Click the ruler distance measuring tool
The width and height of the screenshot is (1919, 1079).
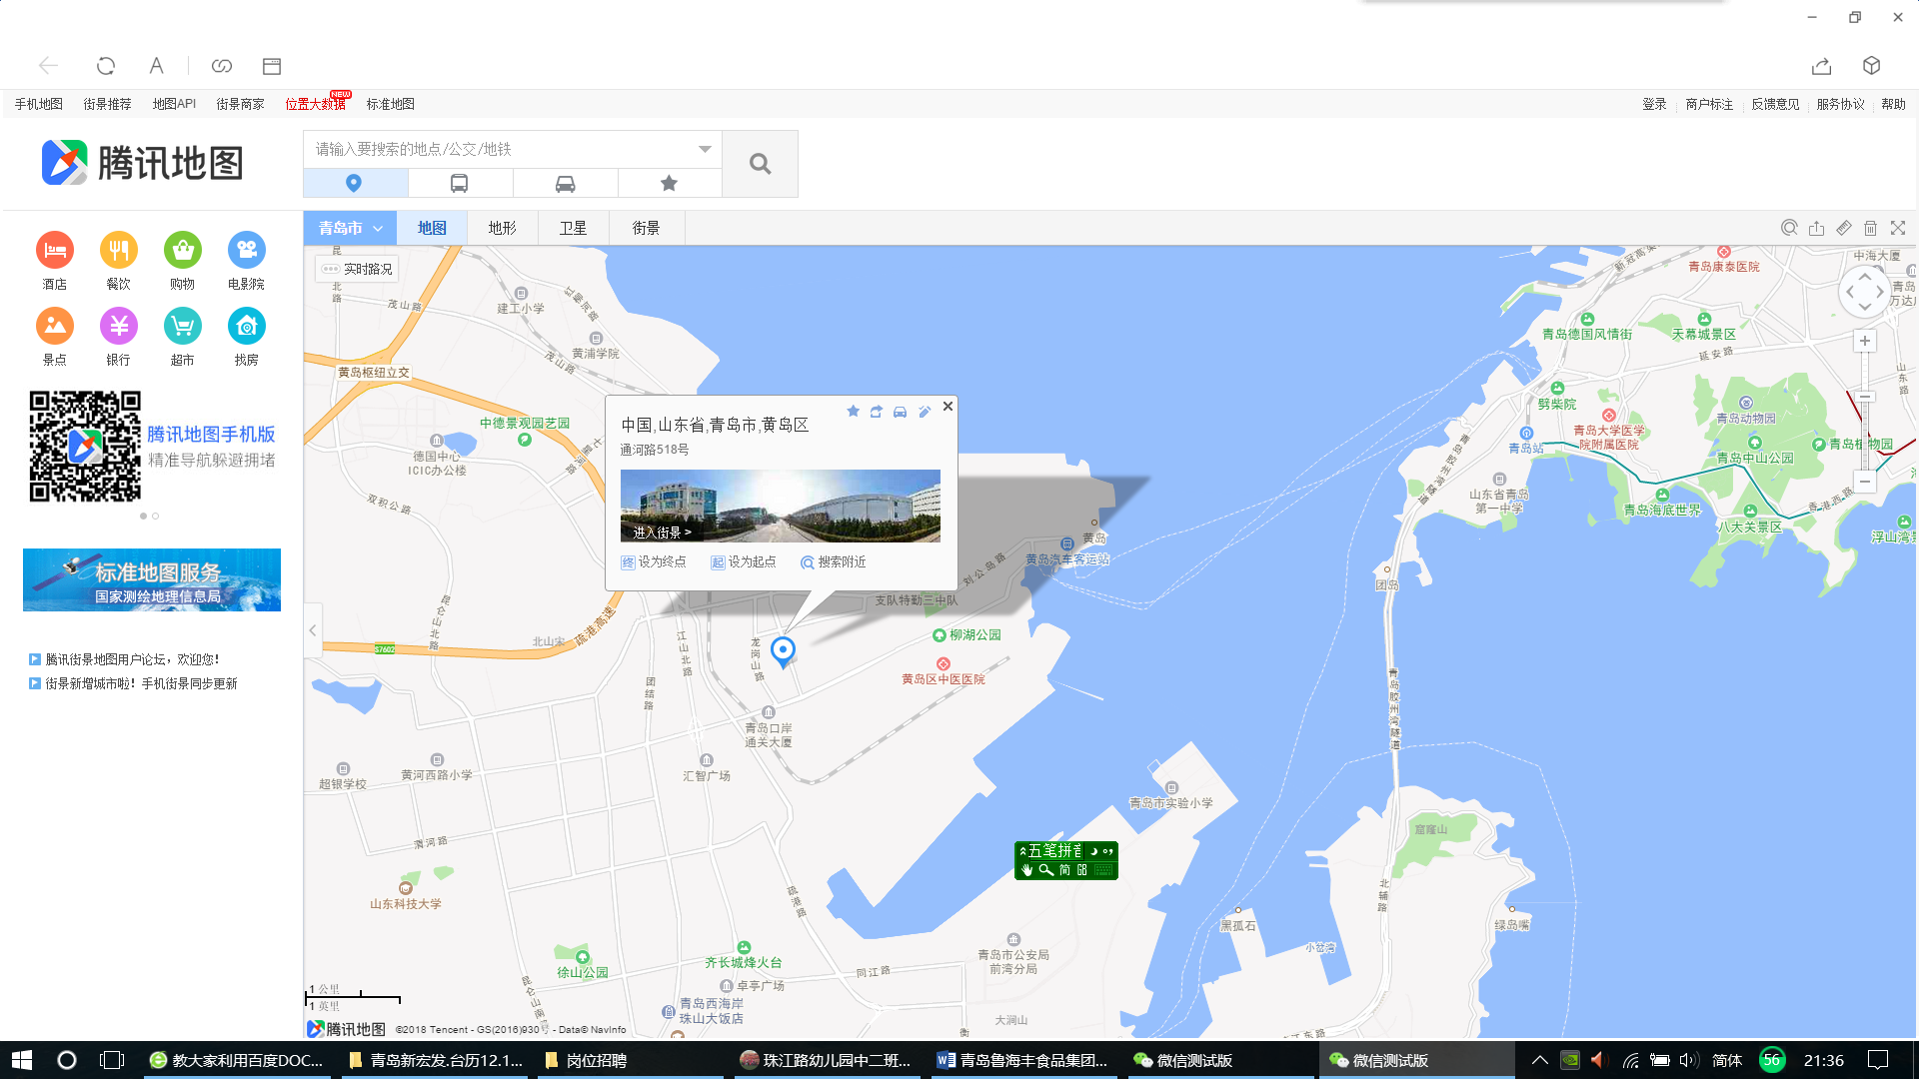pyautogui.click(x=1844, y=228)
